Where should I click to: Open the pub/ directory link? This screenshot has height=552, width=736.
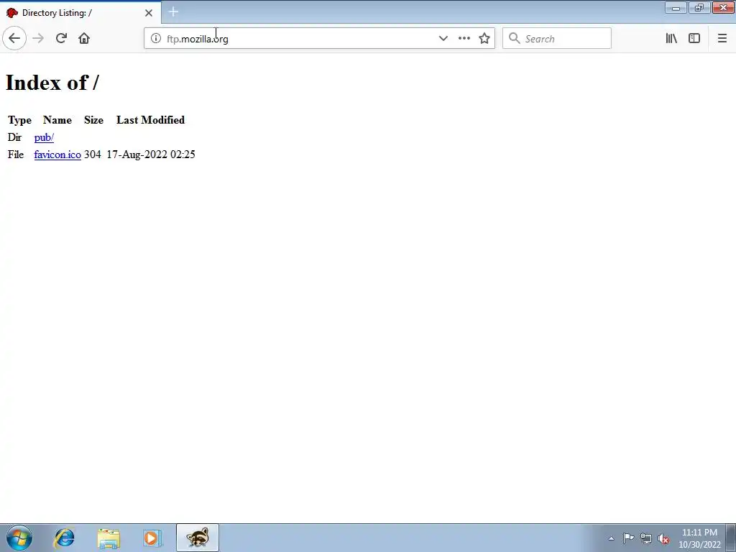44,137
